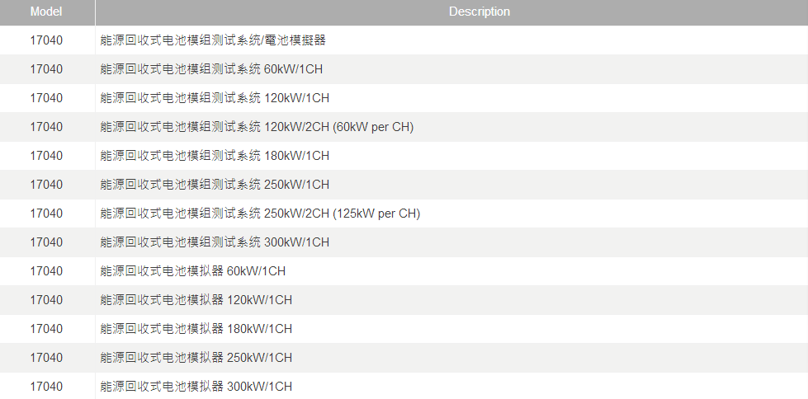The width and height of the screenshot is (808, 399).
Task: Select model 17040 beside 测试系统 60kW/1CH
Action: tap(46, 68)
